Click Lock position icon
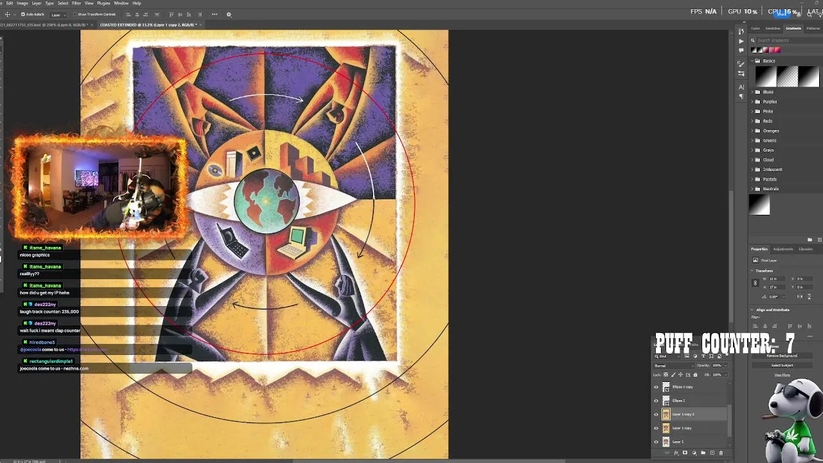Screen dimensions: 823x463 click(x=680, y=375)
